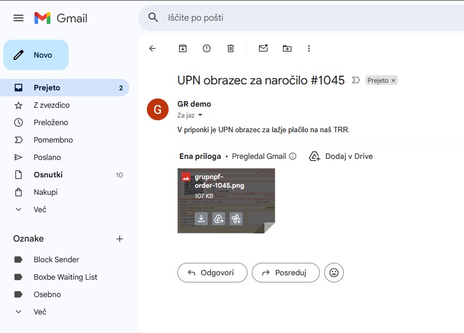Open the emoji reaction smiley picker
The height and width of the screenshot is (333, 464).
(x=334, y=273)
